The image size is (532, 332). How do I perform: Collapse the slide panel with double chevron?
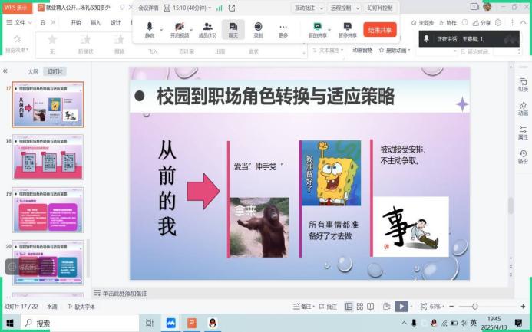[5, 71]
